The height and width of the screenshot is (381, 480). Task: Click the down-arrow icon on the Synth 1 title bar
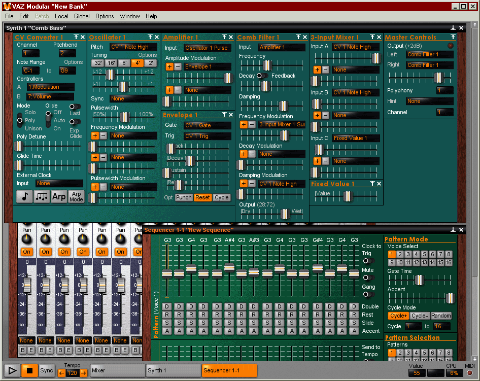point(453,28)
